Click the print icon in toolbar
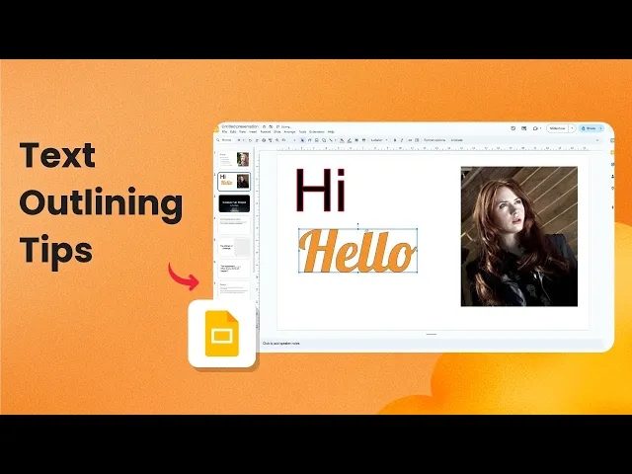 tap(264, 140)
